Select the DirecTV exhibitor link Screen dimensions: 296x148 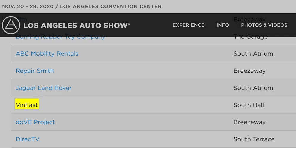click(28, 139)
